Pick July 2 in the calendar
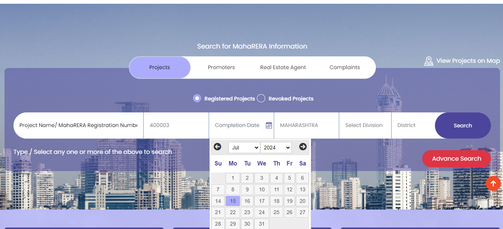This screenshot has height=229, width=503. click(x=247, y=178)
